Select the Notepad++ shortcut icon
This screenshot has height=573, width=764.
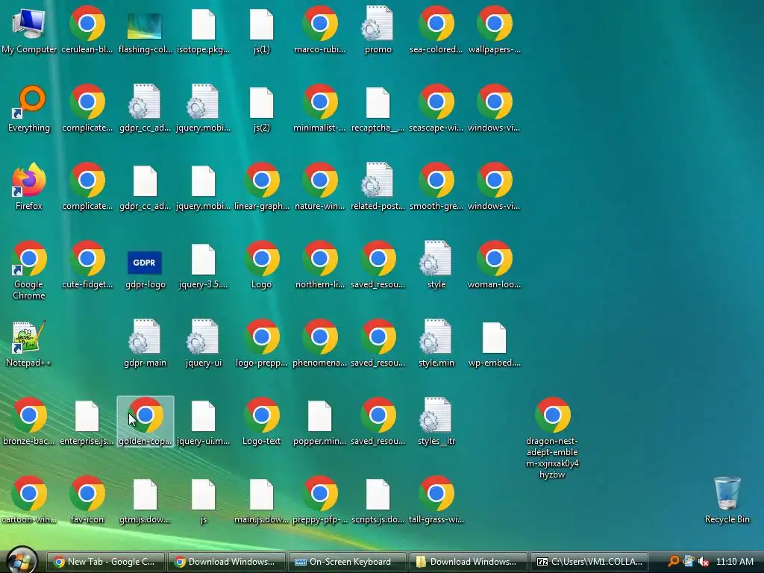pyautogui.click(x=29, y=343)
